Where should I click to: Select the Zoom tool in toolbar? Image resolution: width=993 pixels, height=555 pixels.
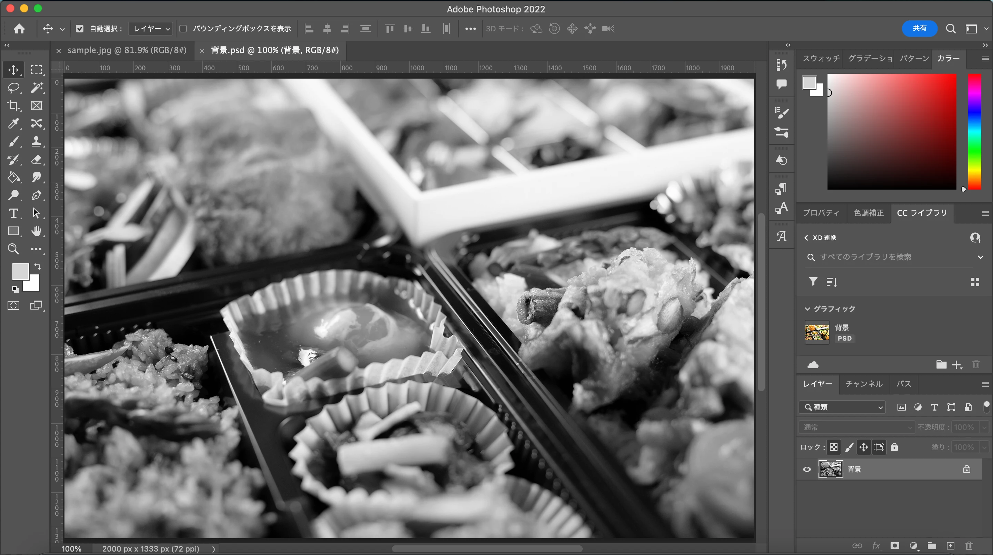point(13,249)
